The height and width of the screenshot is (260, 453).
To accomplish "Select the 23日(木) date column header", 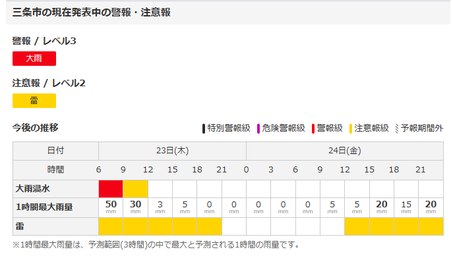I will [x=173, y=151].
